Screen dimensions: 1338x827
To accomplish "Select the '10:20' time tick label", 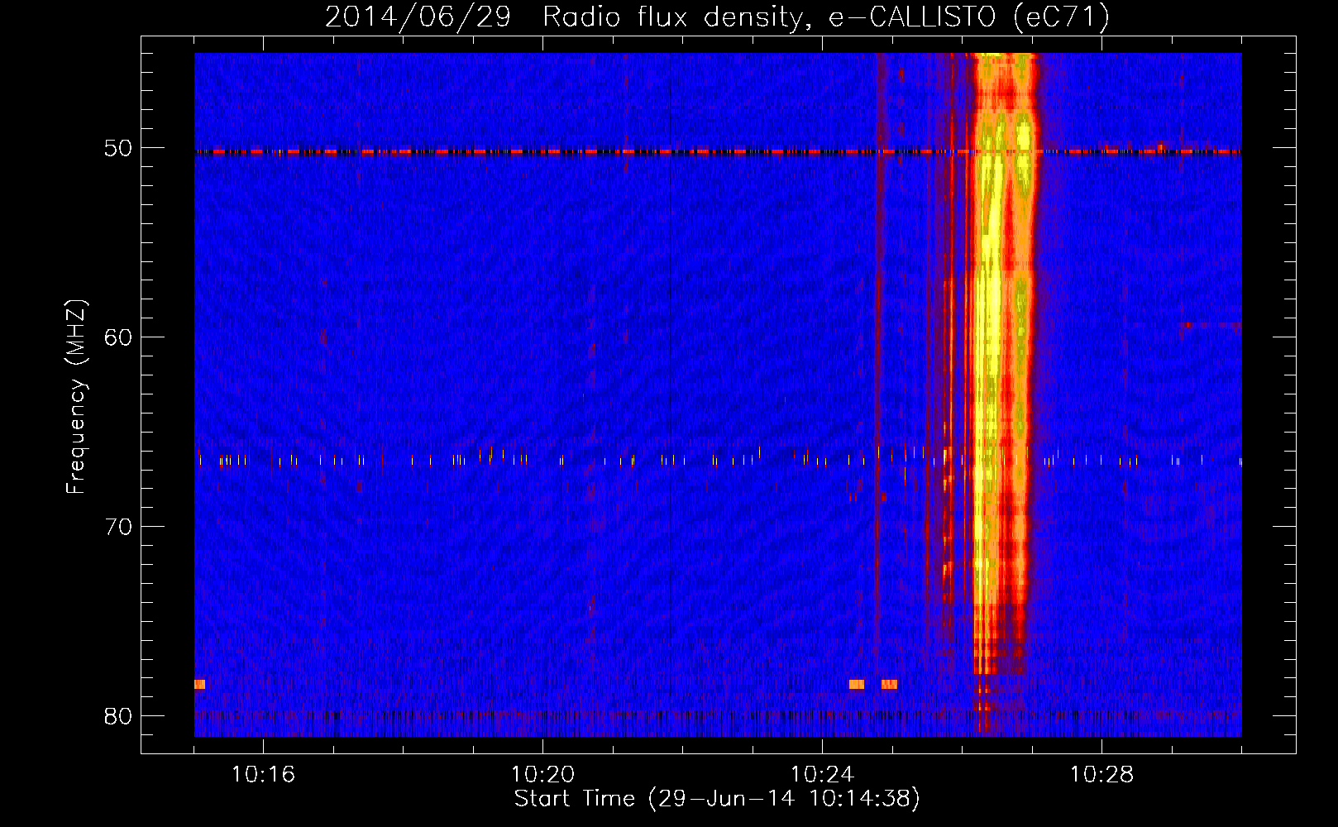I will 542,774.
